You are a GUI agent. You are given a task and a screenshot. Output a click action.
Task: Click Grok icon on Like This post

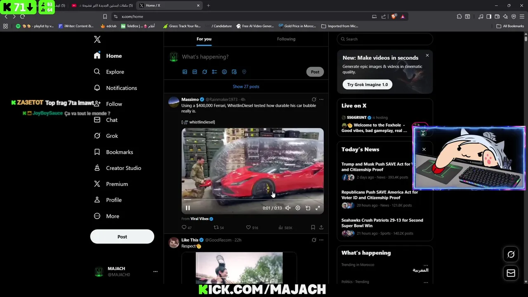click(314, 240)
